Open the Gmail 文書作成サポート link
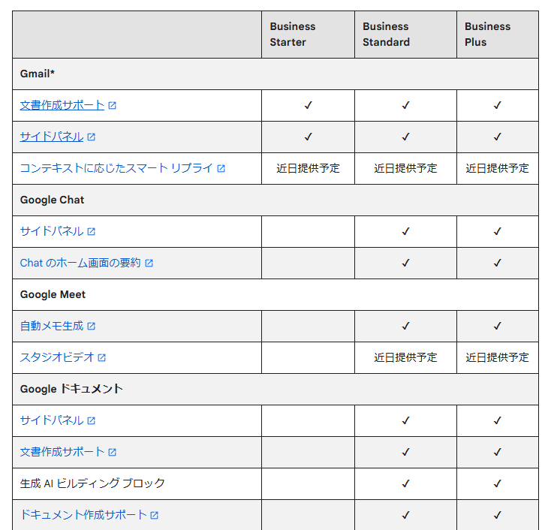 coord(62,105)
